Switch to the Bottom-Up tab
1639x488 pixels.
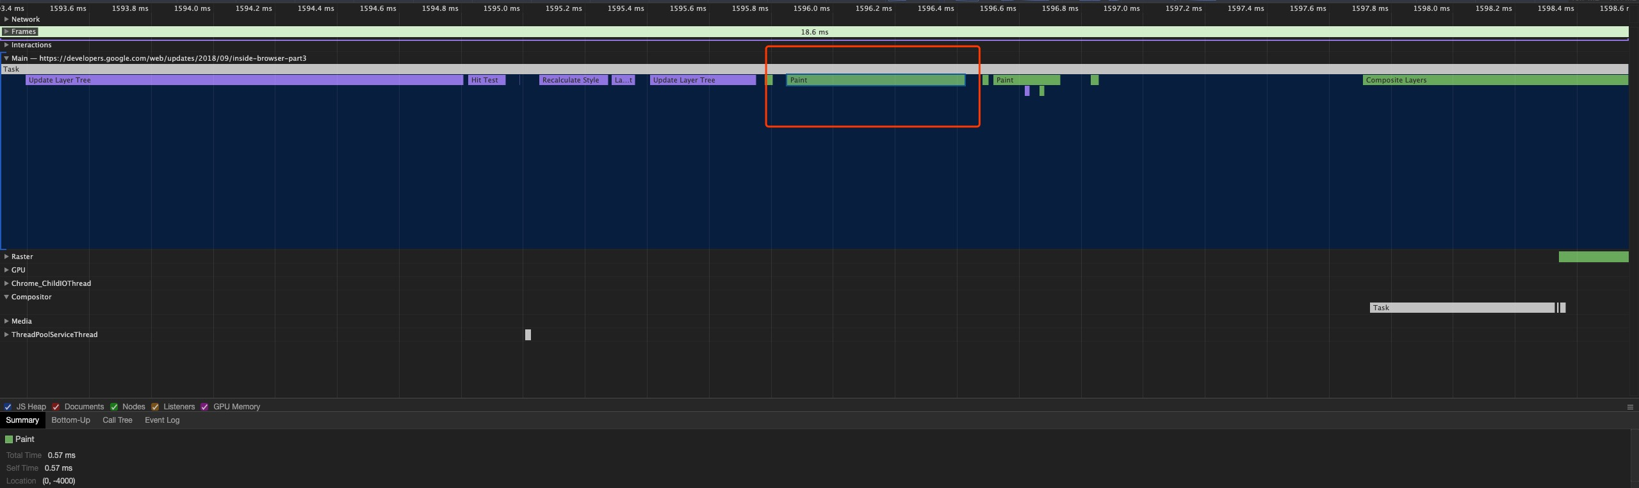tap(70, 420)
